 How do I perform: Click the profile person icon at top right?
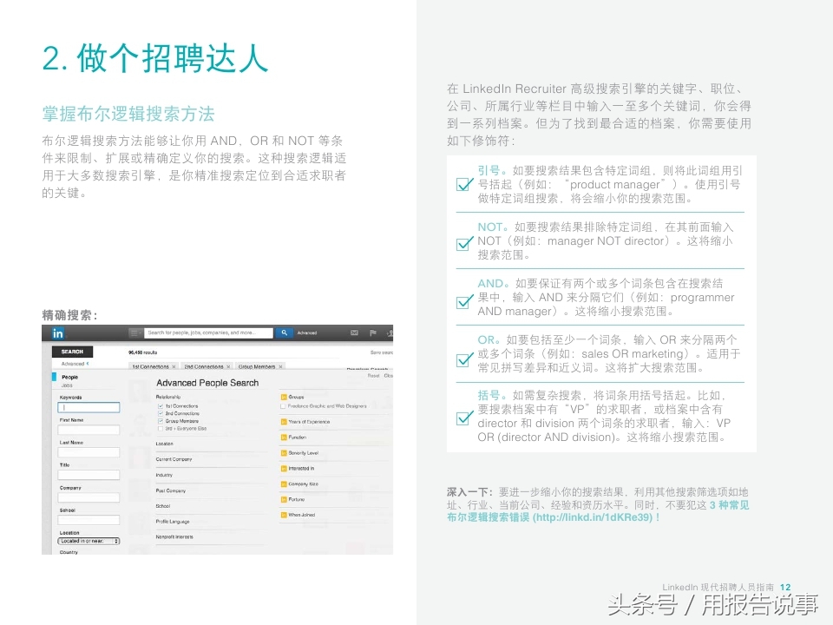tap(390, 333)
